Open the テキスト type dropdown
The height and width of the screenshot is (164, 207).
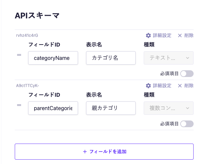pyautogui.click(x=168, y=58)
